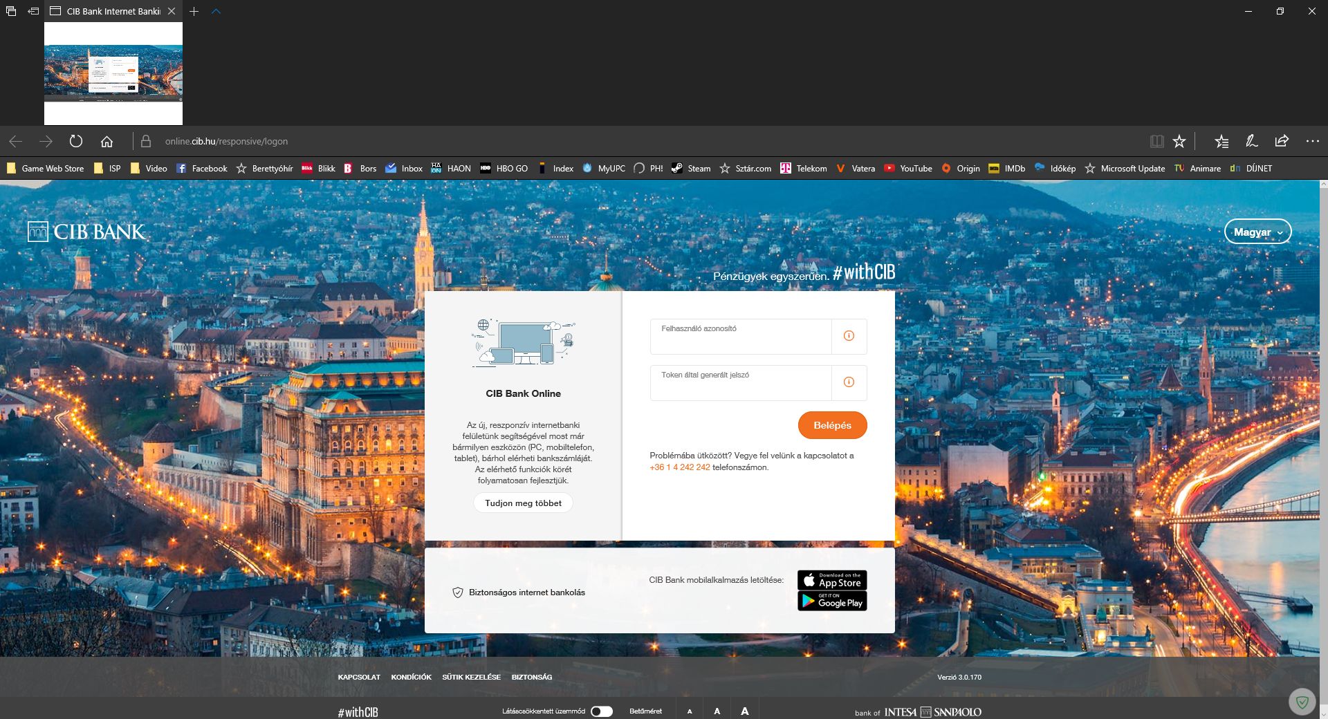This screenshot has width=1328, height=719.
Task: Click the Get it on Google Play badge
Action: tap(832, 601)
